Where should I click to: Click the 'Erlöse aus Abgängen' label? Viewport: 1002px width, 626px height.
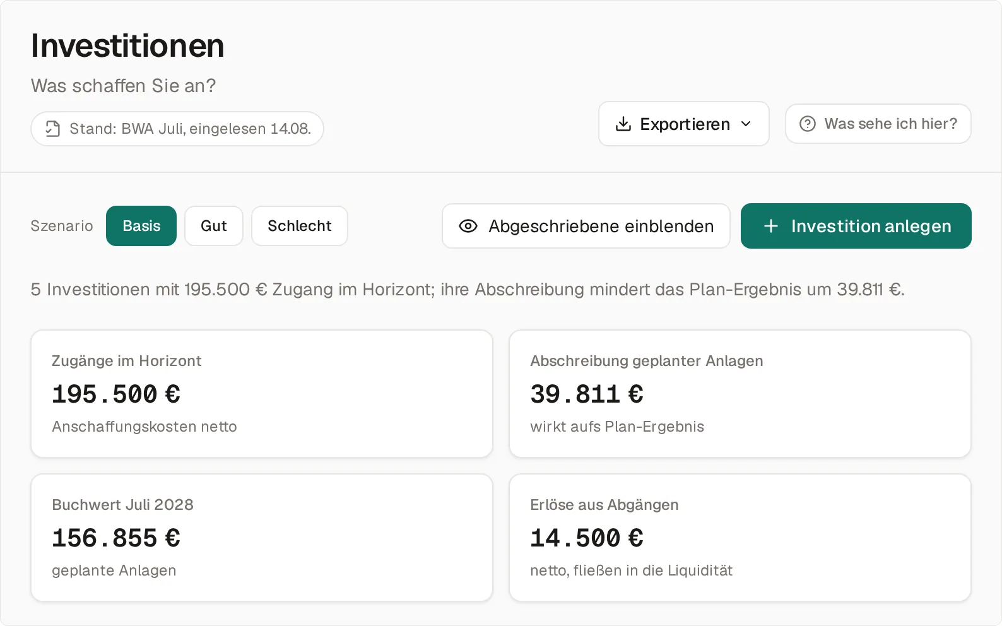[604, 505]
